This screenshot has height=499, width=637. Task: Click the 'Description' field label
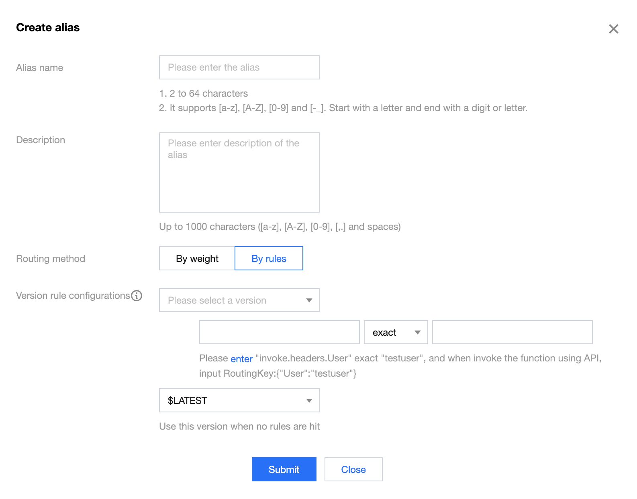41,140
